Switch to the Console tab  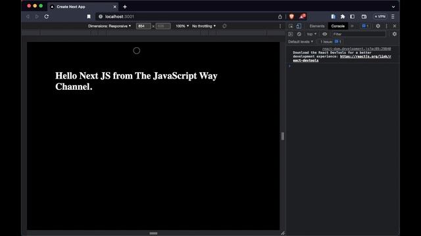pyautogui.click(x=337, y=26)
